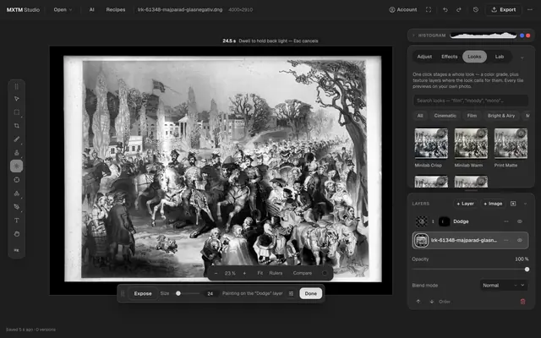Click the bottom icon in the tool strip
This screenshot has height=338, width=541.
(x=17, y=250)
